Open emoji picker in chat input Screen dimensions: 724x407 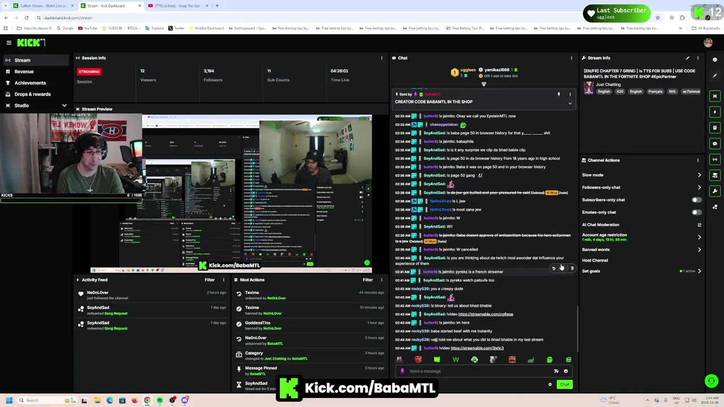(566, 371)
